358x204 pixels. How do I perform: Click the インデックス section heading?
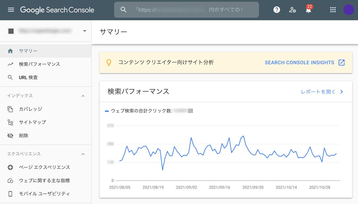pos(20,96)
